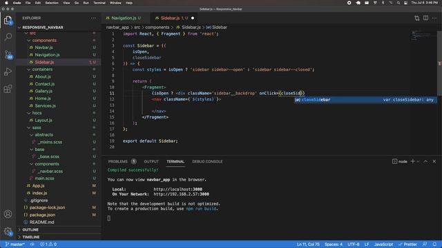The image size is (442, 248).
Task: Switch to the PROBLEMS panel tab
Action: coord(122,161)
